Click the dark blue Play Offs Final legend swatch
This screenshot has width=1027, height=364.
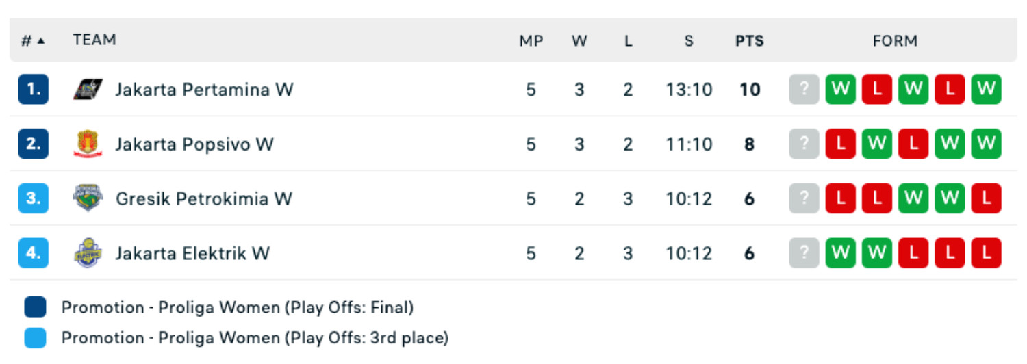[x=34, y=307]
